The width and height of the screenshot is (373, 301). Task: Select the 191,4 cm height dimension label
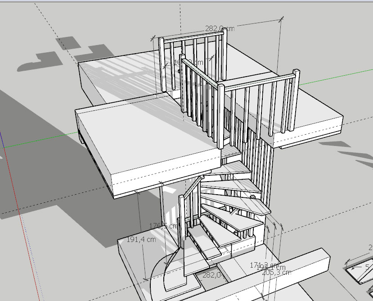coord(142,239)
